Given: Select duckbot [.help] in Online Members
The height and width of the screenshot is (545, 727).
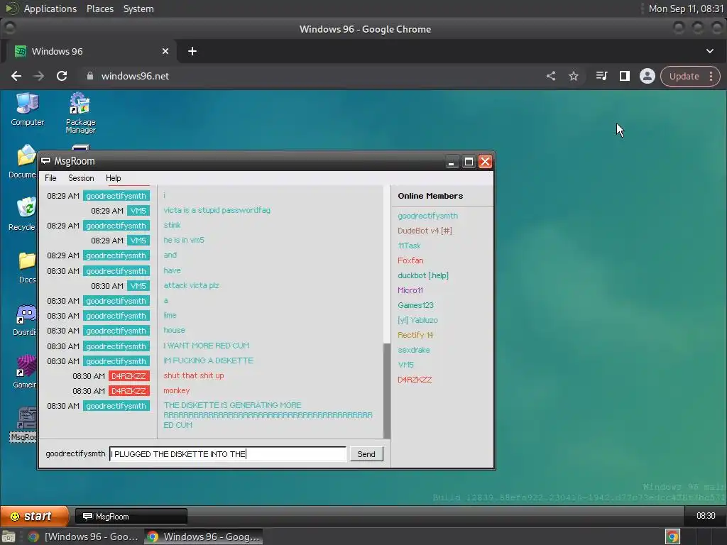Looking at the screenshot, I should coord(423,275).
